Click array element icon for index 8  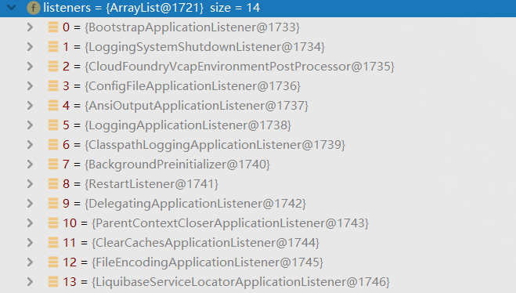[x=53, y=183]
